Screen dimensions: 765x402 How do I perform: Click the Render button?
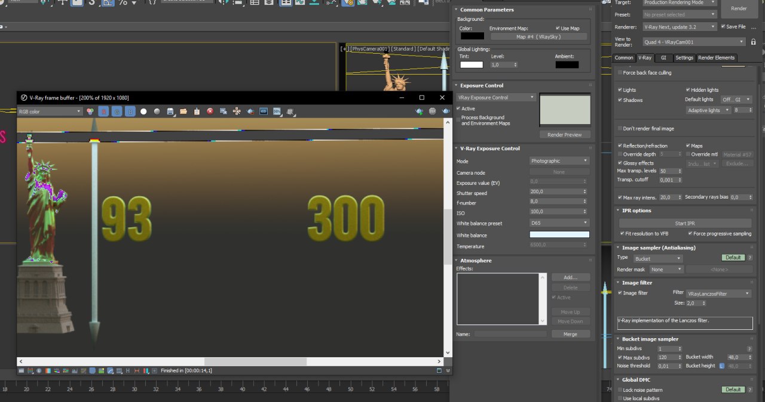click(x=739, y=8)
